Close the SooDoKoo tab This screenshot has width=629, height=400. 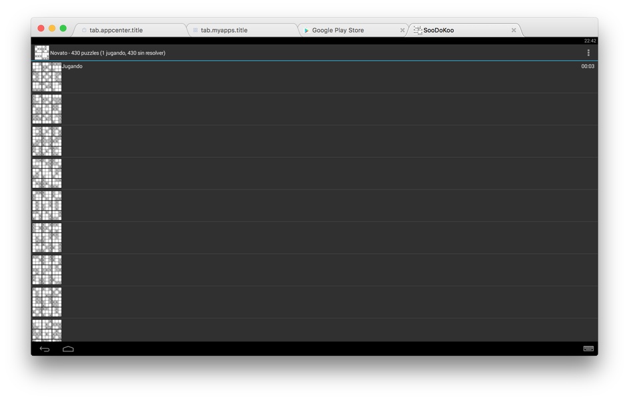[514, 30]
